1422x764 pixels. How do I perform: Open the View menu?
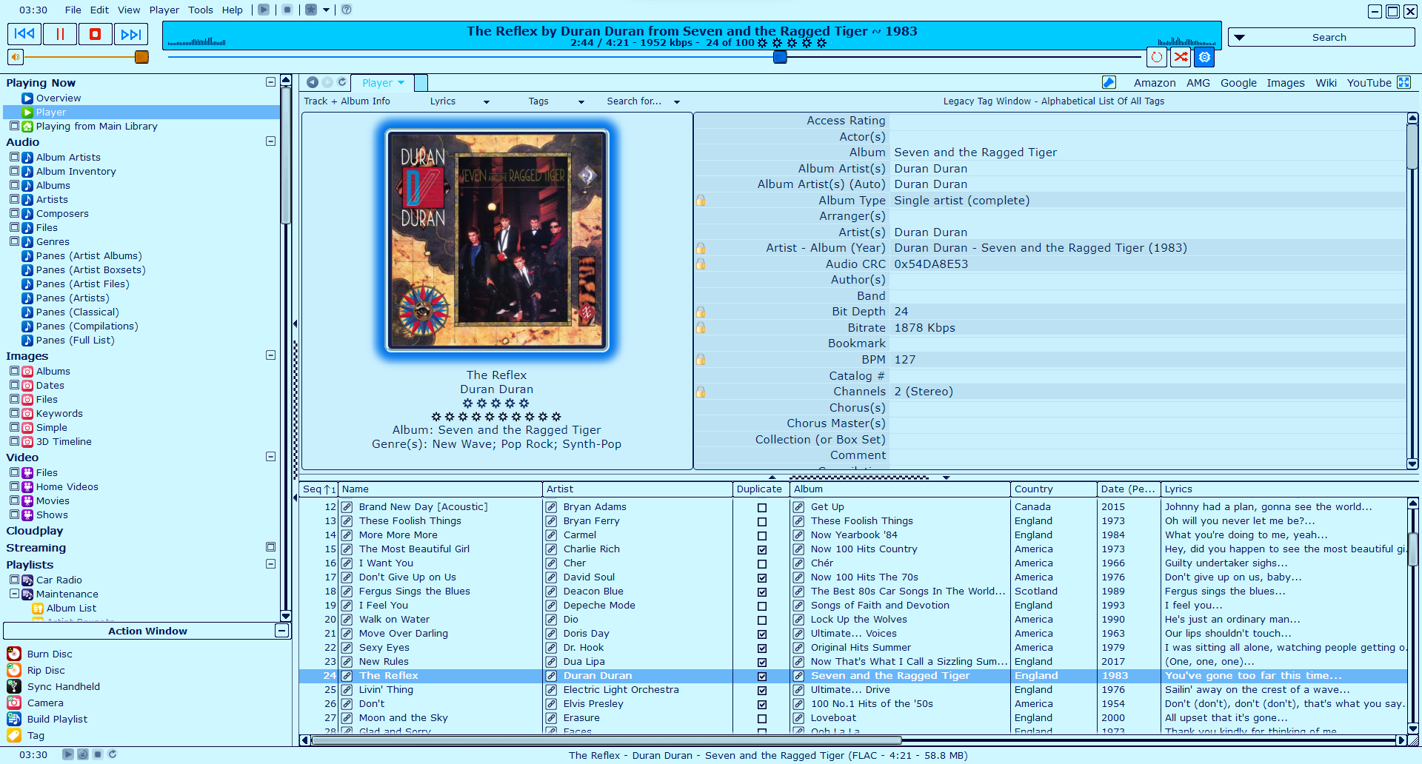129,10
